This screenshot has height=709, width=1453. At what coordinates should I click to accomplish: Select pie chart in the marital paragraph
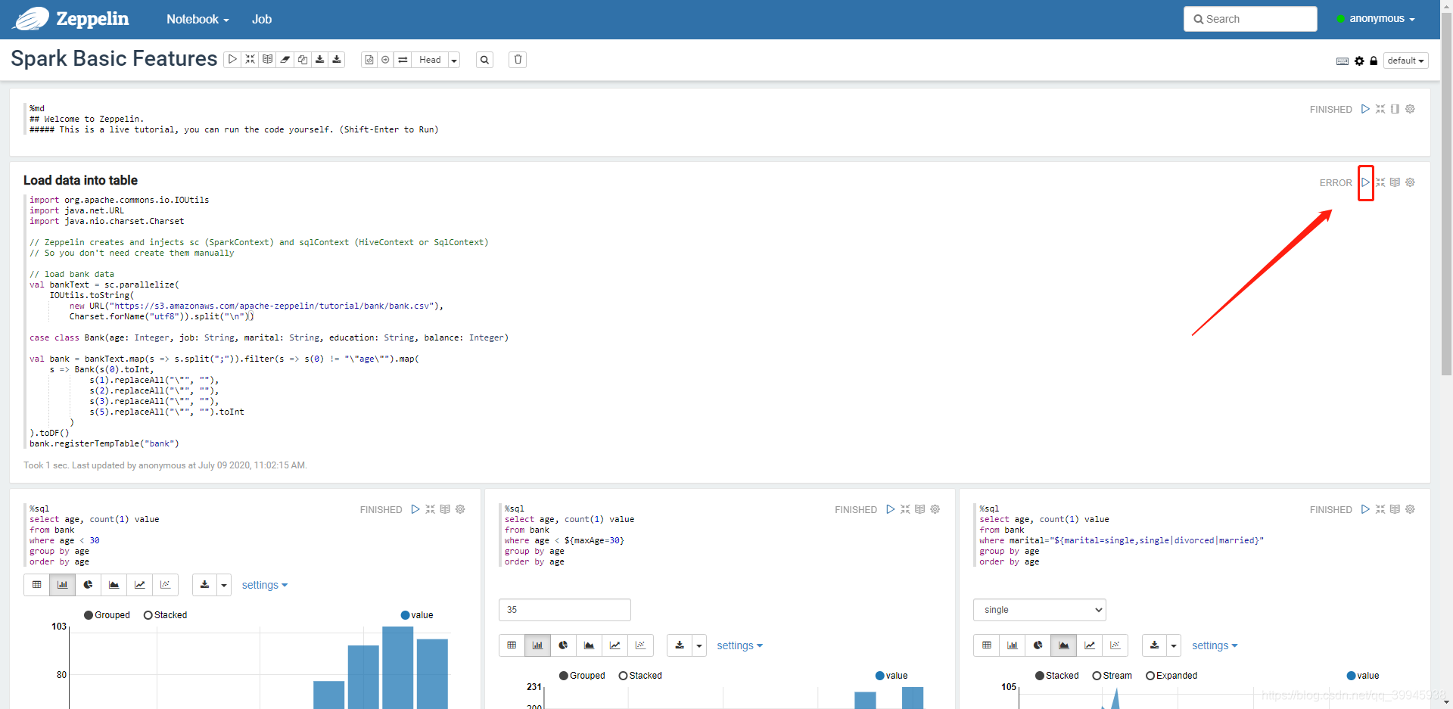[x=1038, y=645]
